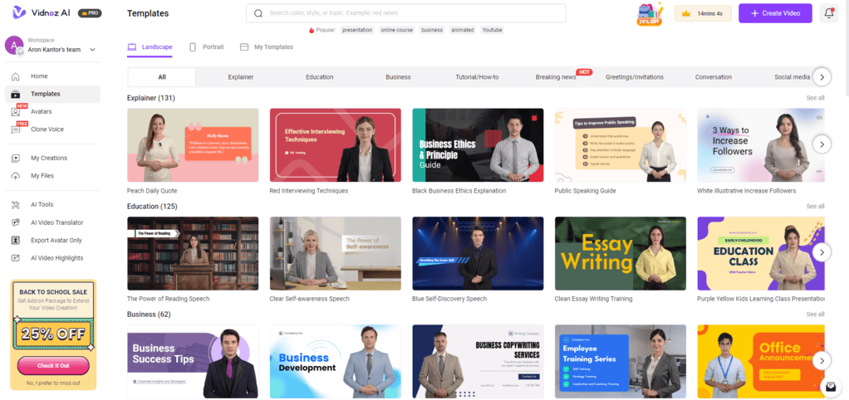849x400 pixels.
Task: Click the My Templates window icon
Action: (x=244, y=47)
